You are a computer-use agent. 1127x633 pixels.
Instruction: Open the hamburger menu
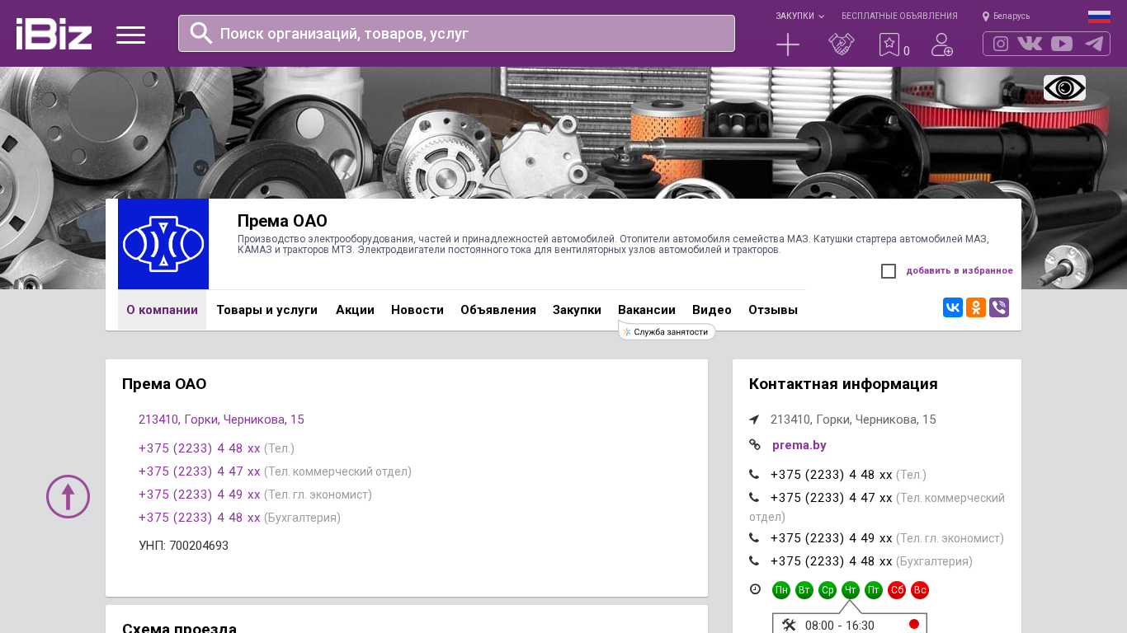pos(130,35)
